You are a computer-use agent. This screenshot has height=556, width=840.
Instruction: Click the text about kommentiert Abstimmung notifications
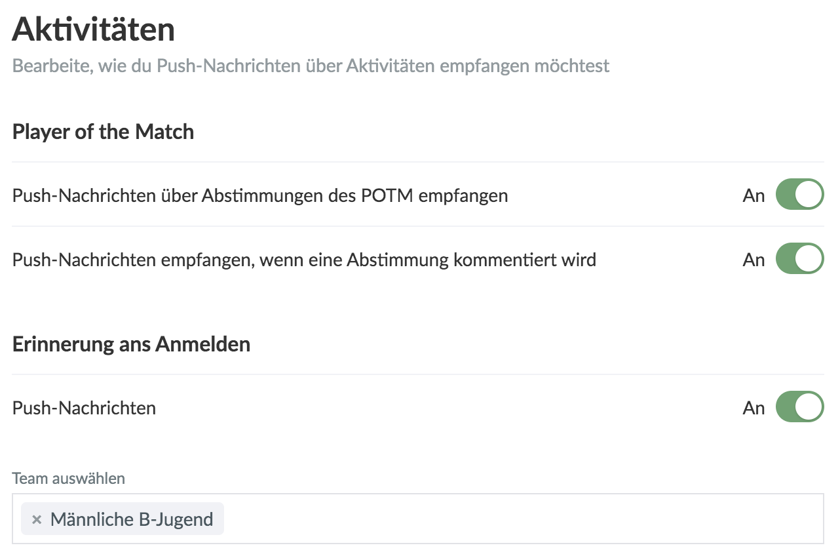pos(304,260)
